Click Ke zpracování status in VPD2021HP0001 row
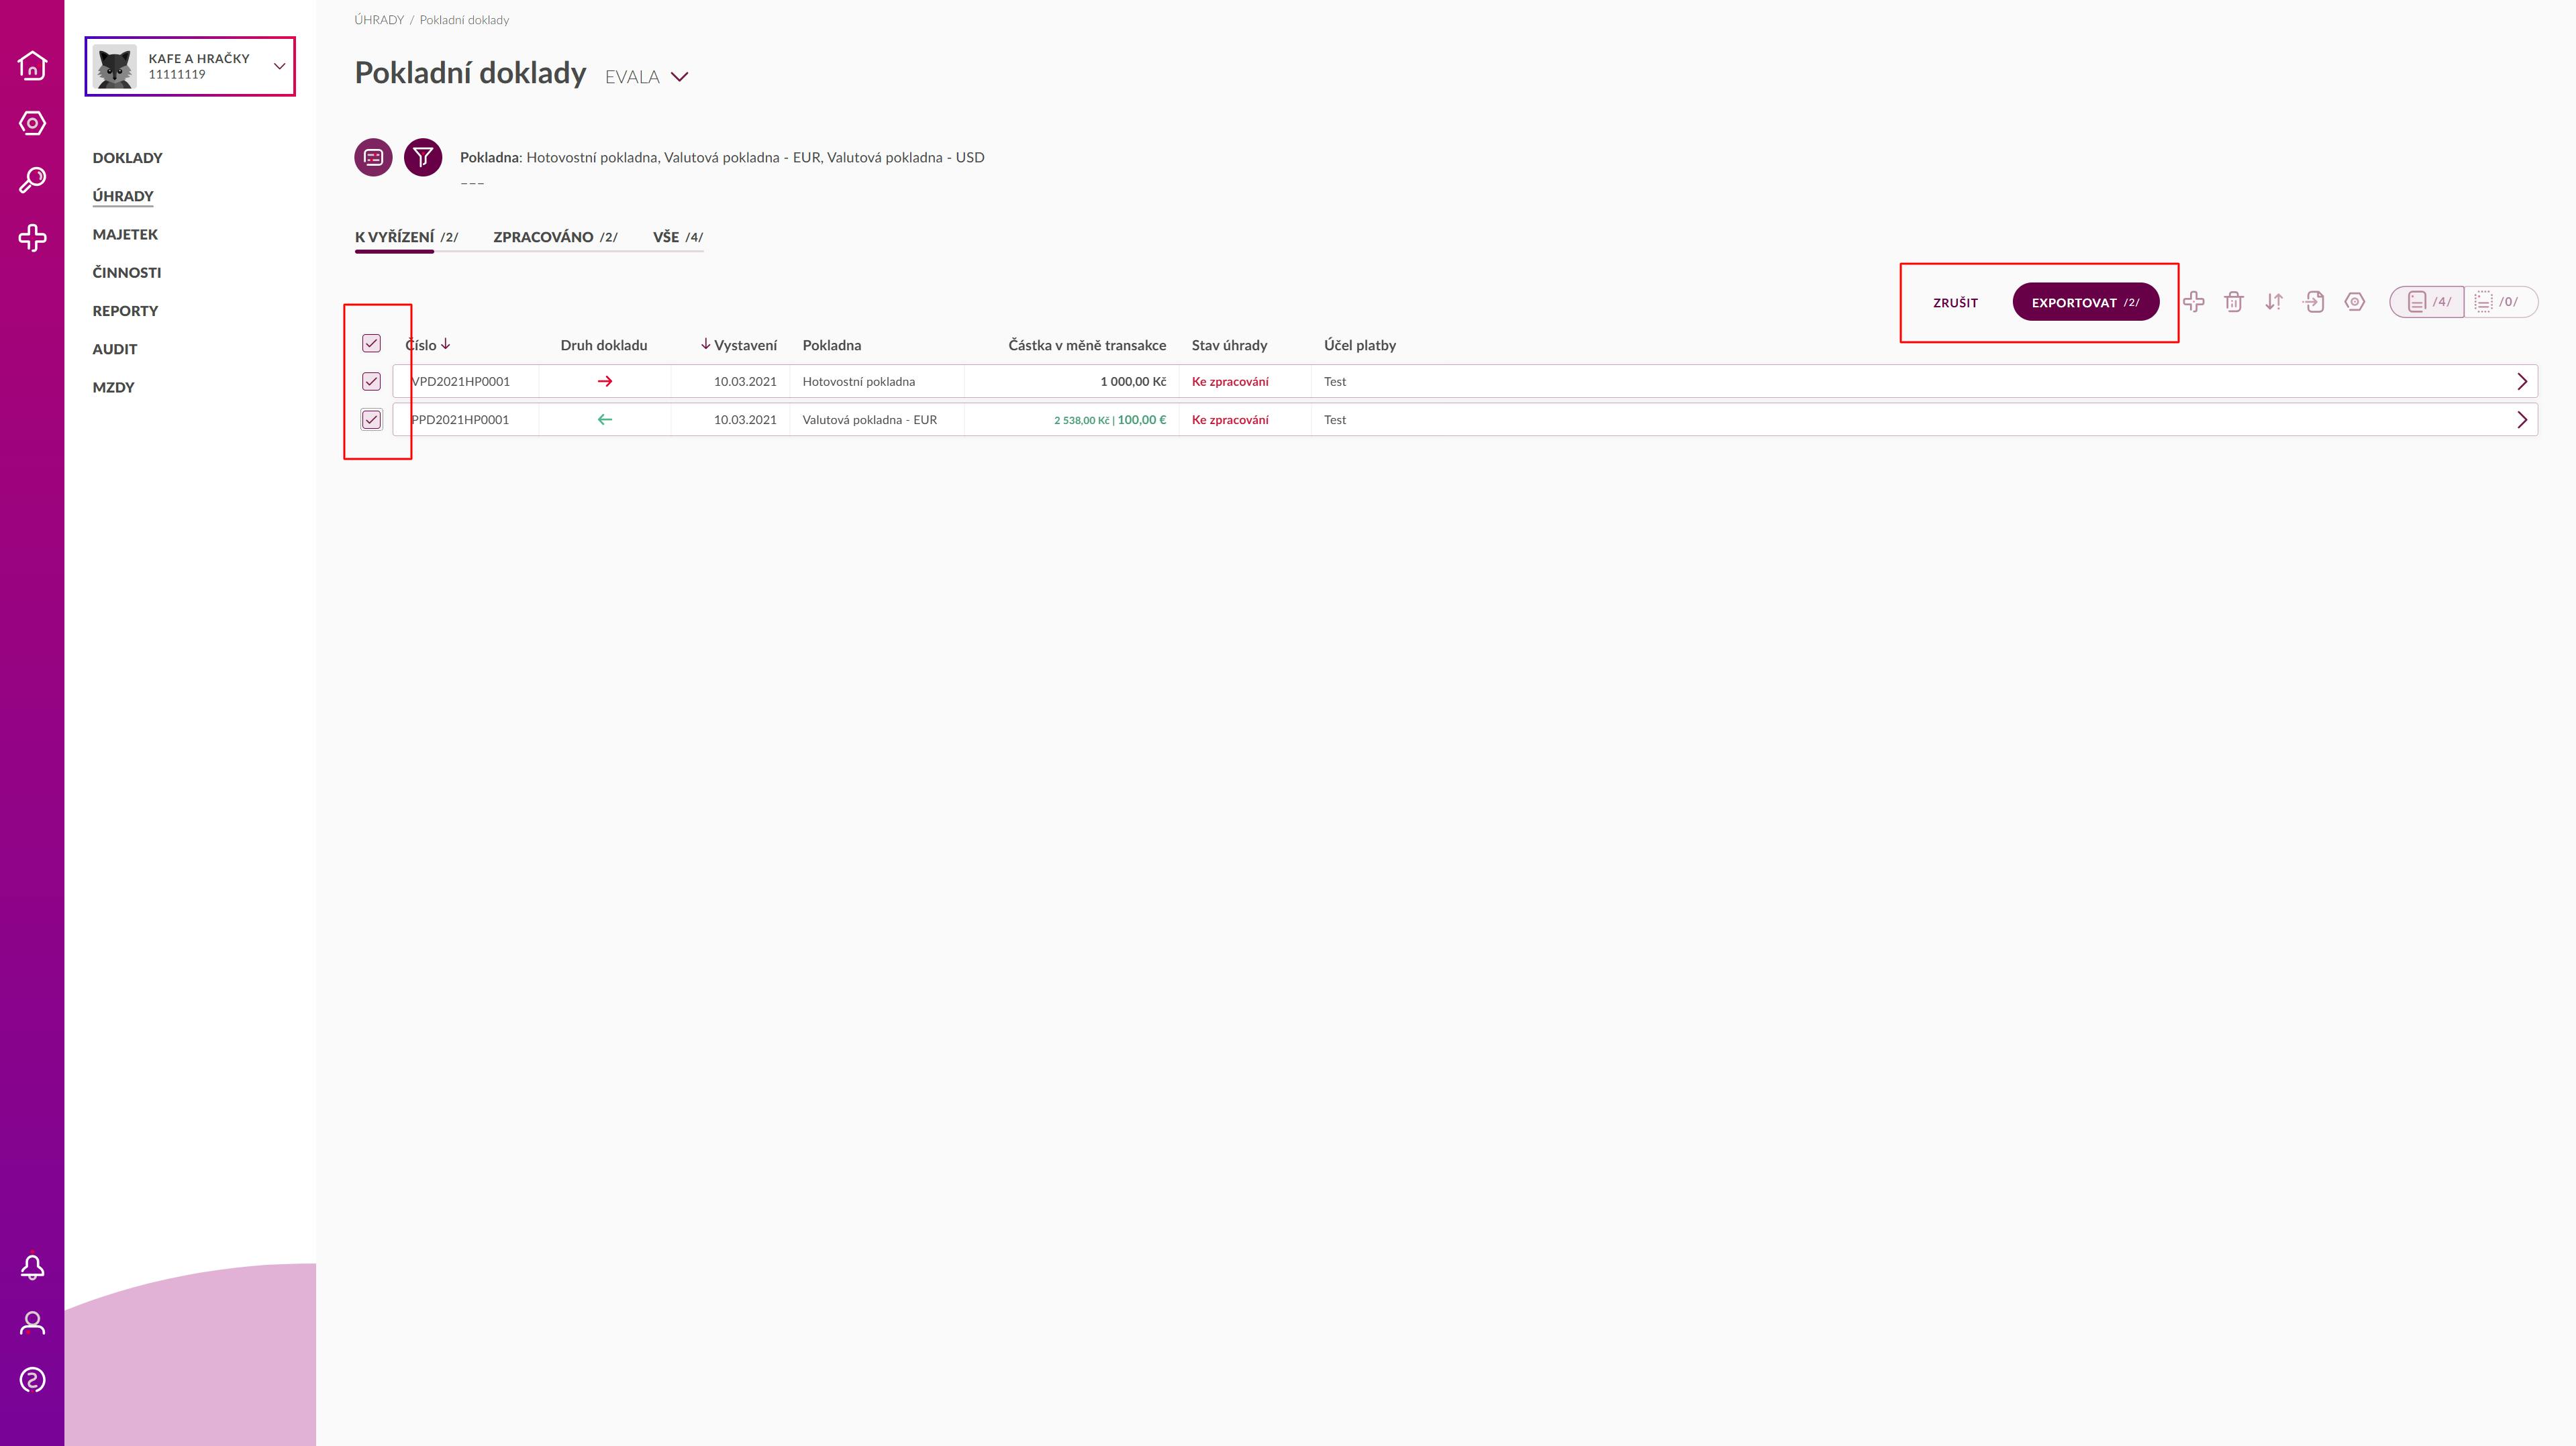2576x1446 pixels. coord(1230,381)
